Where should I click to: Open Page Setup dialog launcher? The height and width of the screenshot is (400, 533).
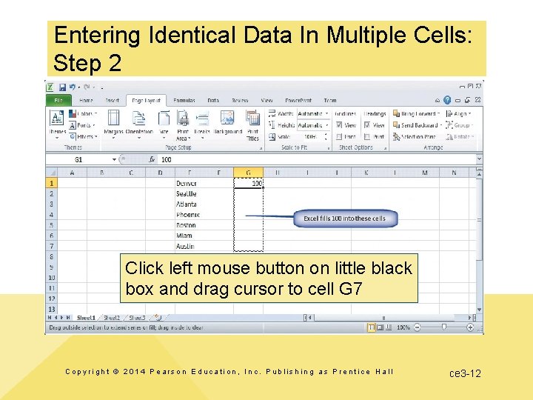pyautogui.click(x=261, y=148)
